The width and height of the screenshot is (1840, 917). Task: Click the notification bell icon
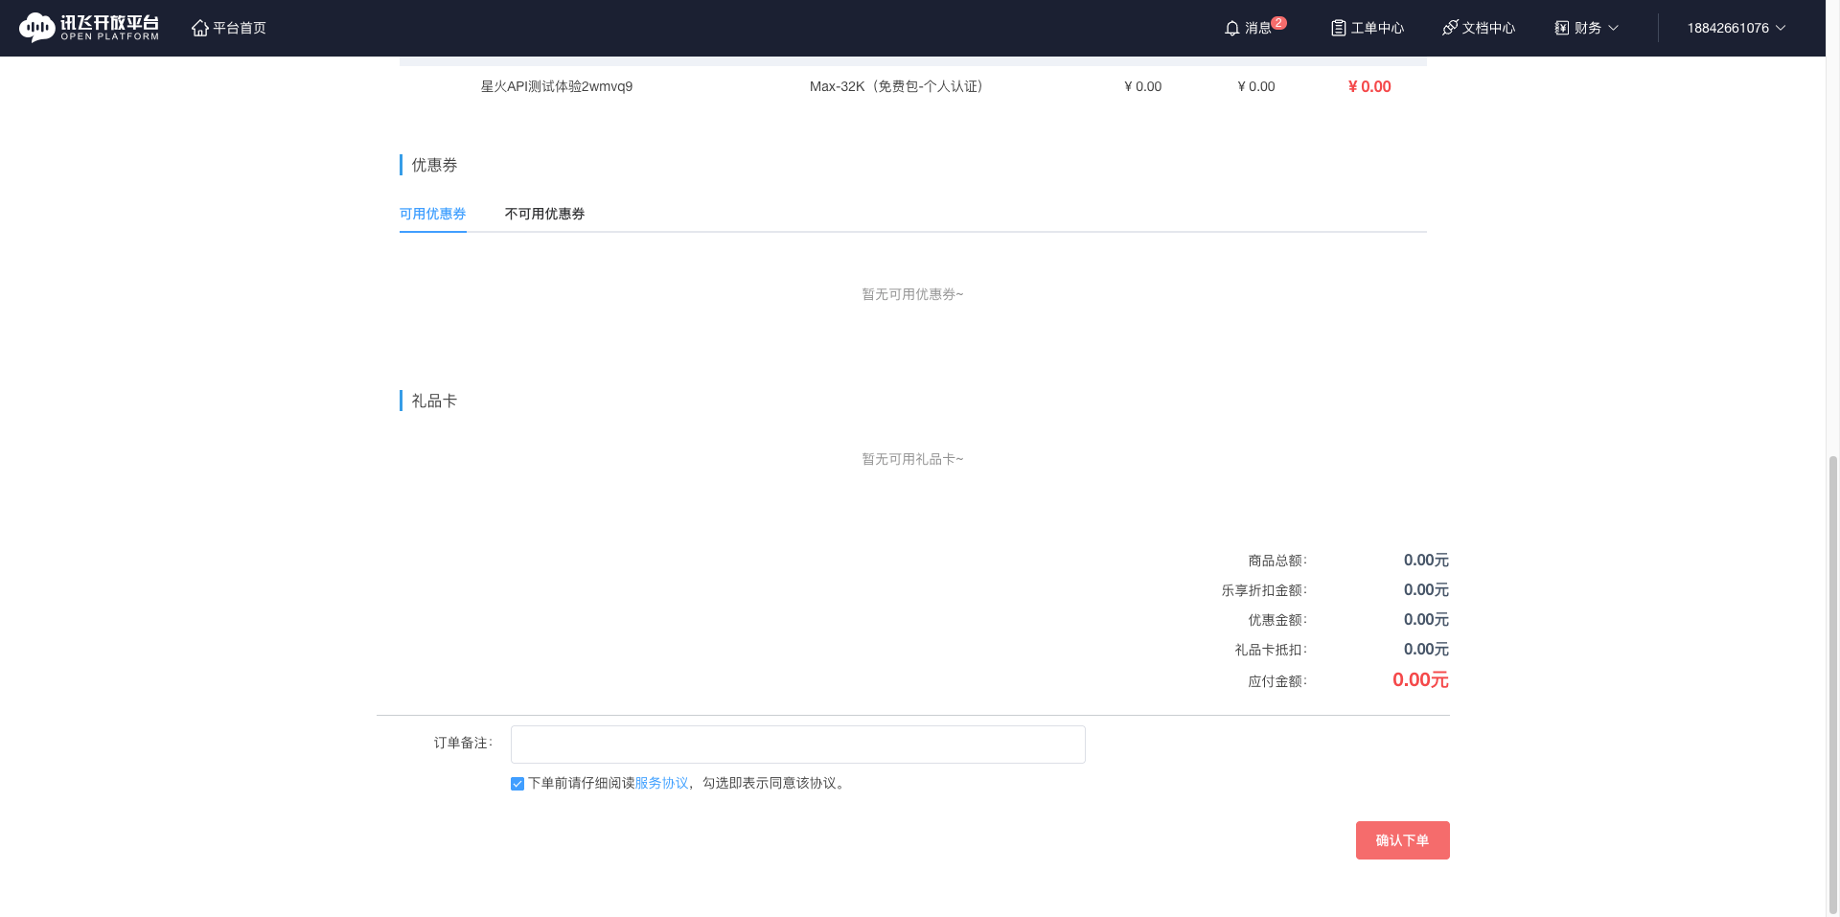coord(1232,28)
